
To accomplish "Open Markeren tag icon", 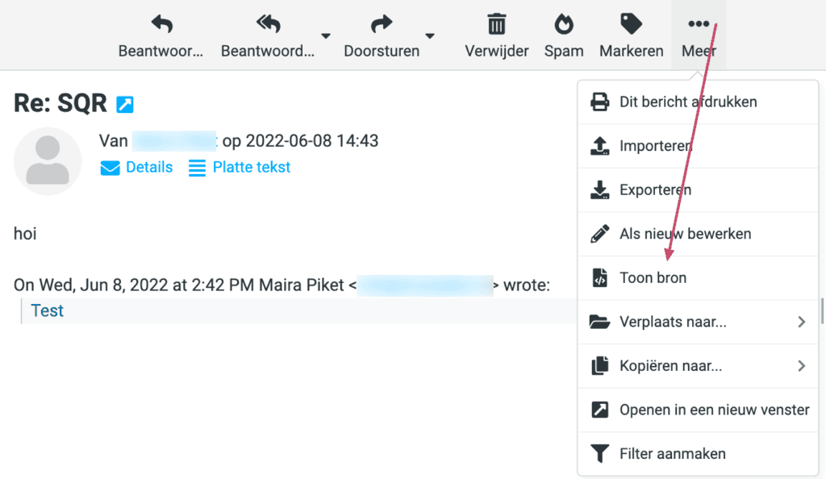I will tap(631, 25).
